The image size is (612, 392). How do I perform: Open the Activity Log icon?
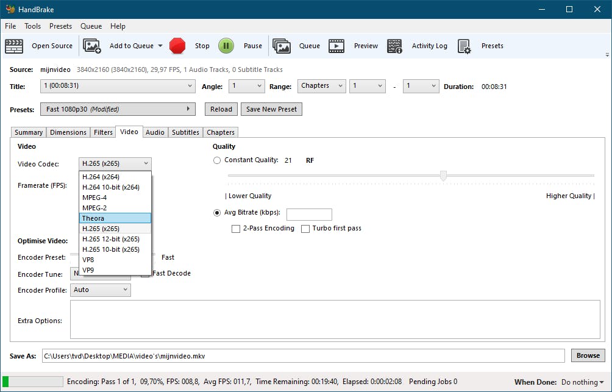[394, 46]
